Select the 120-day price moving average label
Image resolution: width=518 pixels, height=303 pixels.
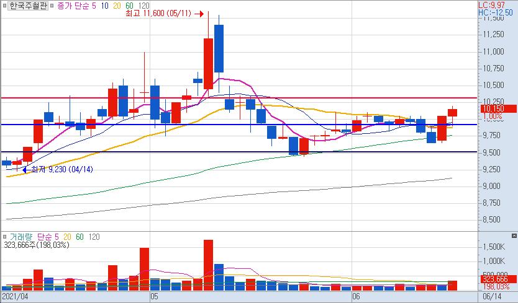click(x=143, y=6)
